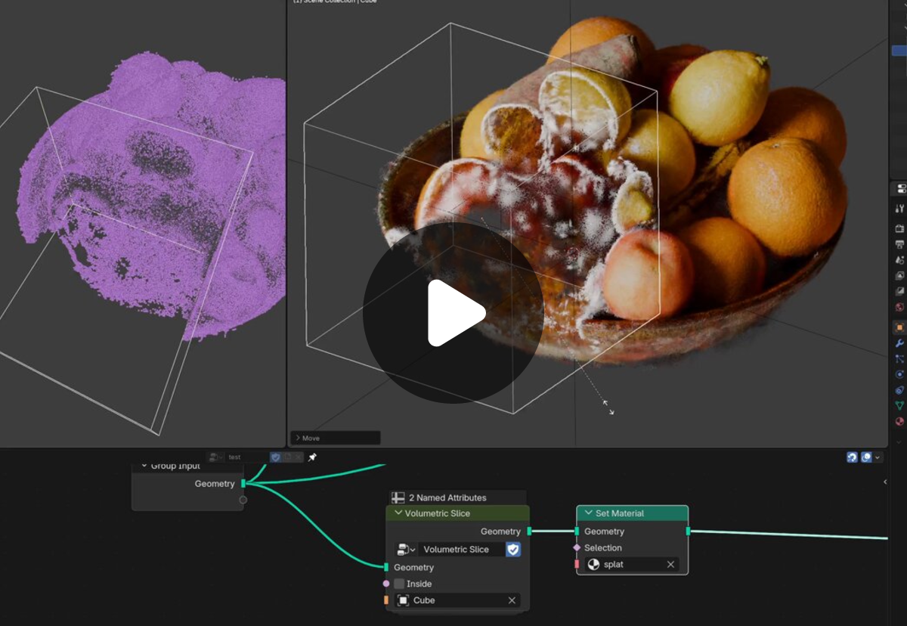Open the Tool properties tab
The height and width of the screenshot is (626, 907).
(899, 208)
